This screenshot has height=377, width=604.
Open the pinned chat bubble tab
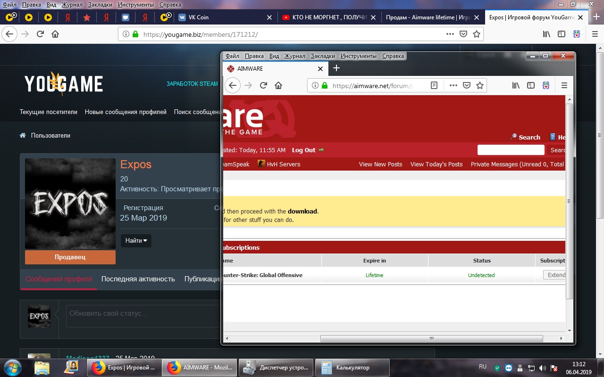pos(126,17)
